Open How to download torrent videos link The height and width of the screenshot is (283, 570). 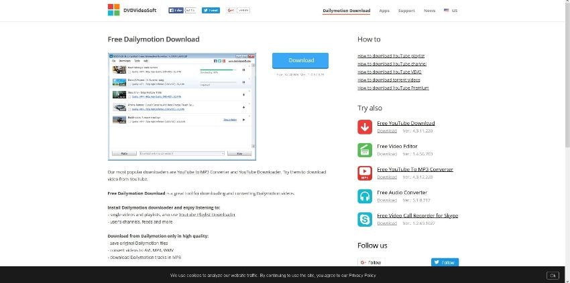(388, 80)
